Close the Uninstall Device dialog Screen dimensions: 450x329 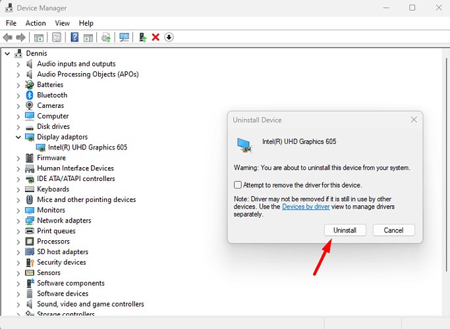point(414,120)
